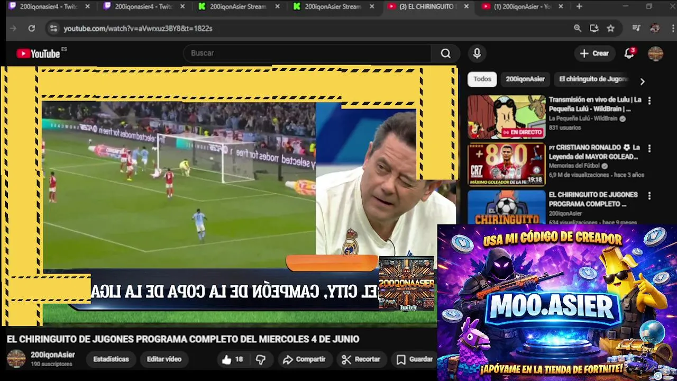Reload the page with the refresh icon
The width and height of the screenshot is (677, 381).
(32, 28)
